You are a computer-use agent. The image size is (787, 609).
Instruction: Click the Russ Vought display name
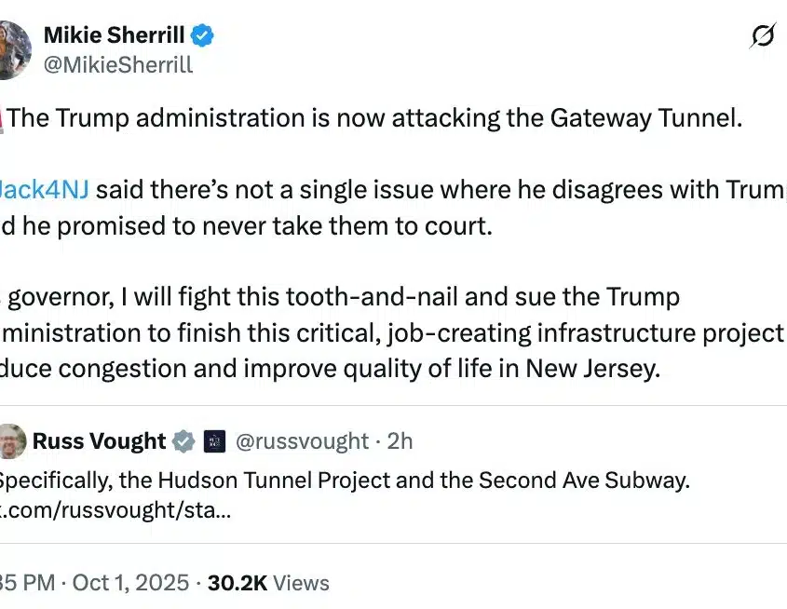(99, 440)
